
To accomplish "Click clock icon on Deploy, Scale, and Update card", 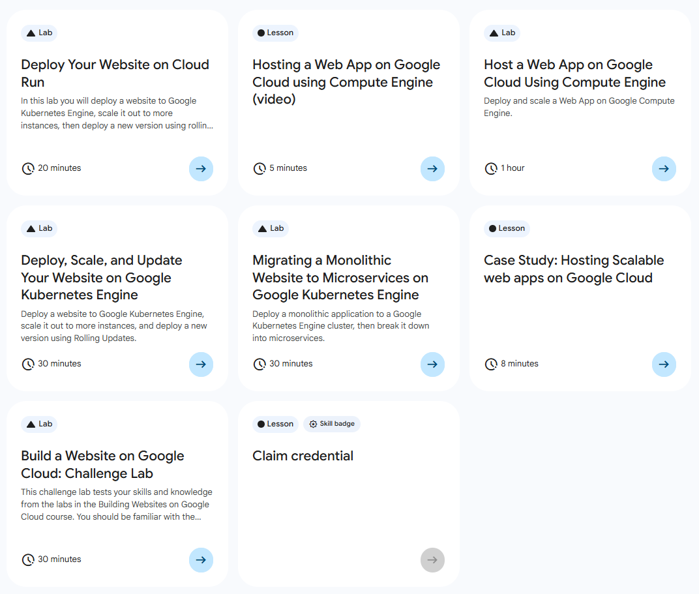I will 28,364.
